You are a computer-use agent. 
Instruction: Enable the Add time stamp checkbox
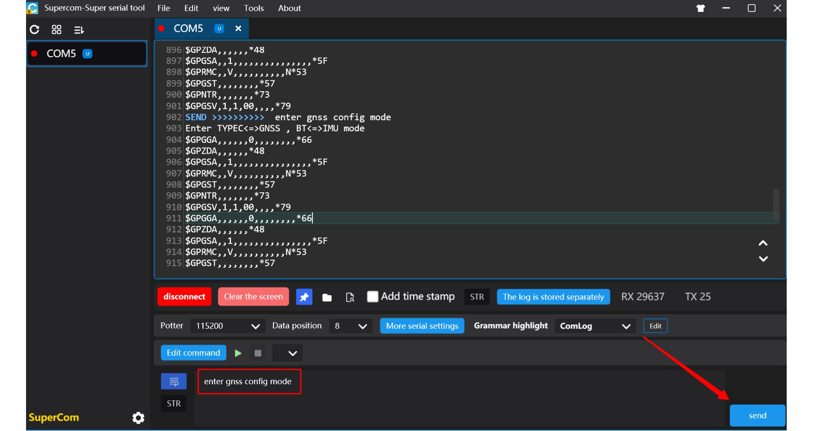click(373, 297)
